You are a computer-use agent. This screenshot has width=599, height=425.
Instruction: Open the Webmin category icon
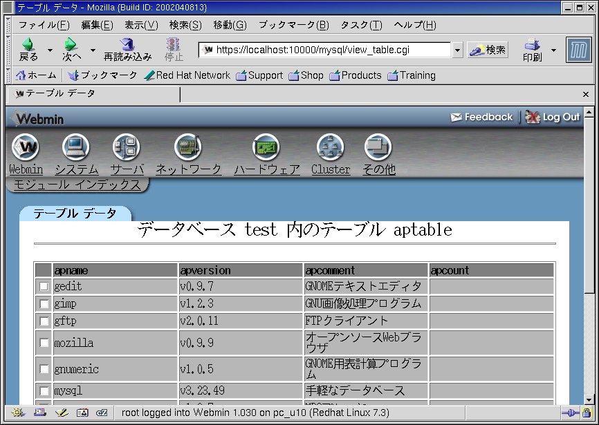[26, 147]
